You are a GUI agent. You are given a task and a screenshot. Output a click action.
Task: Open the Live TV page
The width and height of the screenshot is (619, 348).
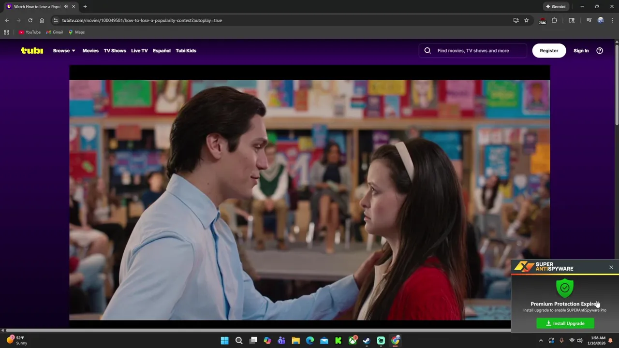(x=139, y=50)
